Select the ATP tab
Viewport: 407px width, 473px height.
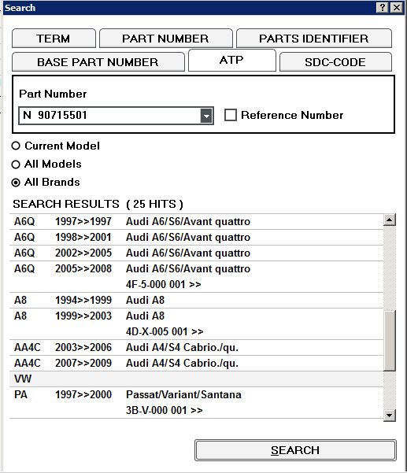pos(231,61)
